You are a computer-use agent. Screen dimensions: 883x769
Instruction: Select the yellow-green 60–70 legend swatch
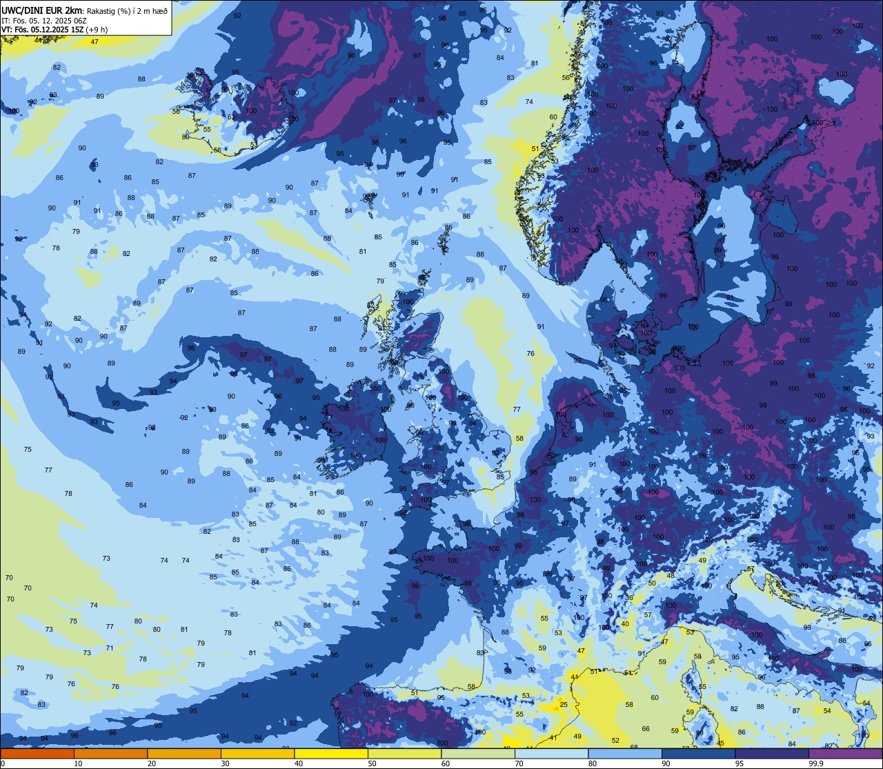point(478,753)
